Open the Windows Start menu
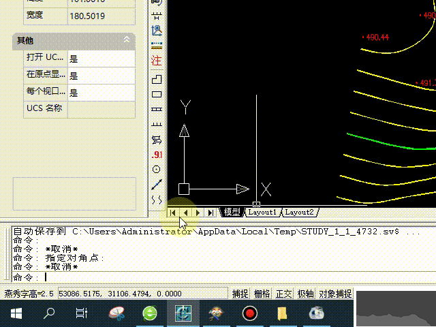Image resolution: width=436 pixels, height=327 pixels. [15, 313]
